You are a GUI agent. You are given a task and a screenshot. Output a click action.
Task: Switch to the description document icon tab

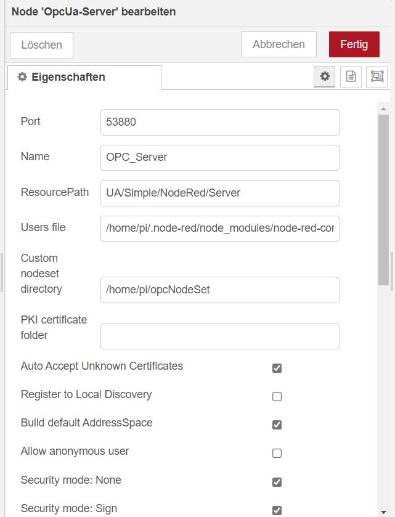pyautogui.click(x=351, y=76)
